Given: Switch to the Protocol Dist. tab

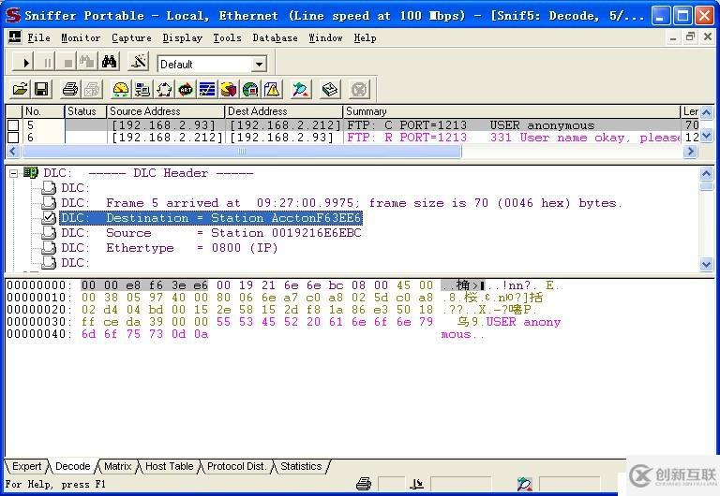Looking at the screenshot, I should pyautogui.click(x=236, y=466).
